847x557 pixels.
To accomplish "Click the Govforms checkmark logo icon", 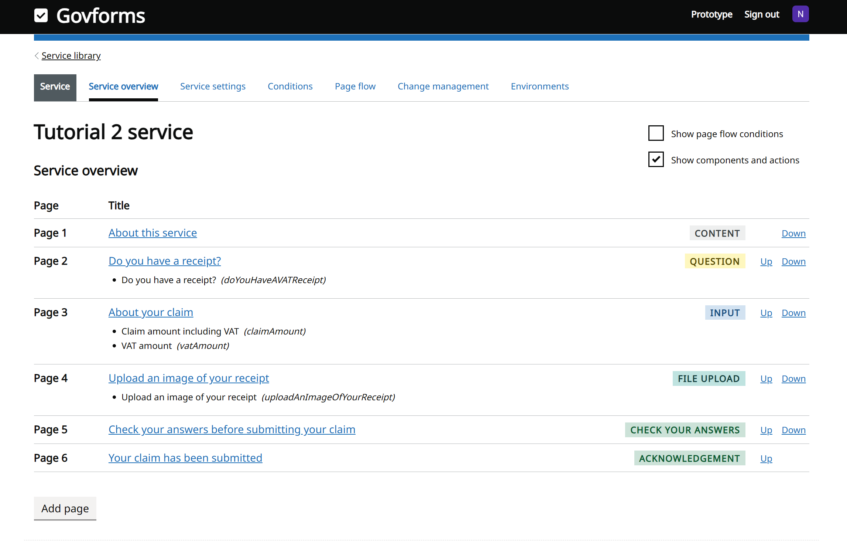I will [x=41, y=16].
